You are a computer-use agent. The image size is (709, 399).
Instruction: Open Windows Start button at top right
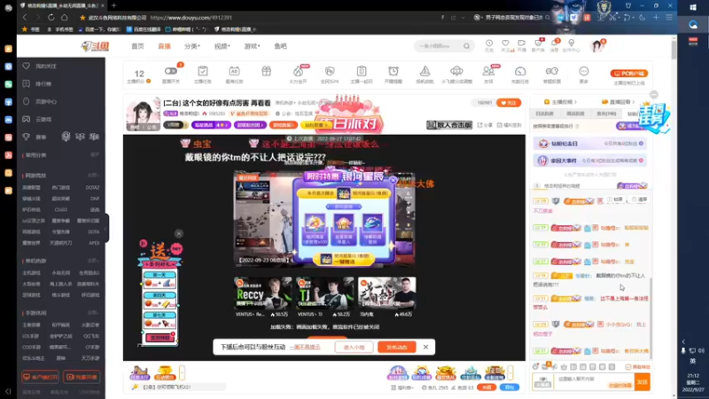693,7
